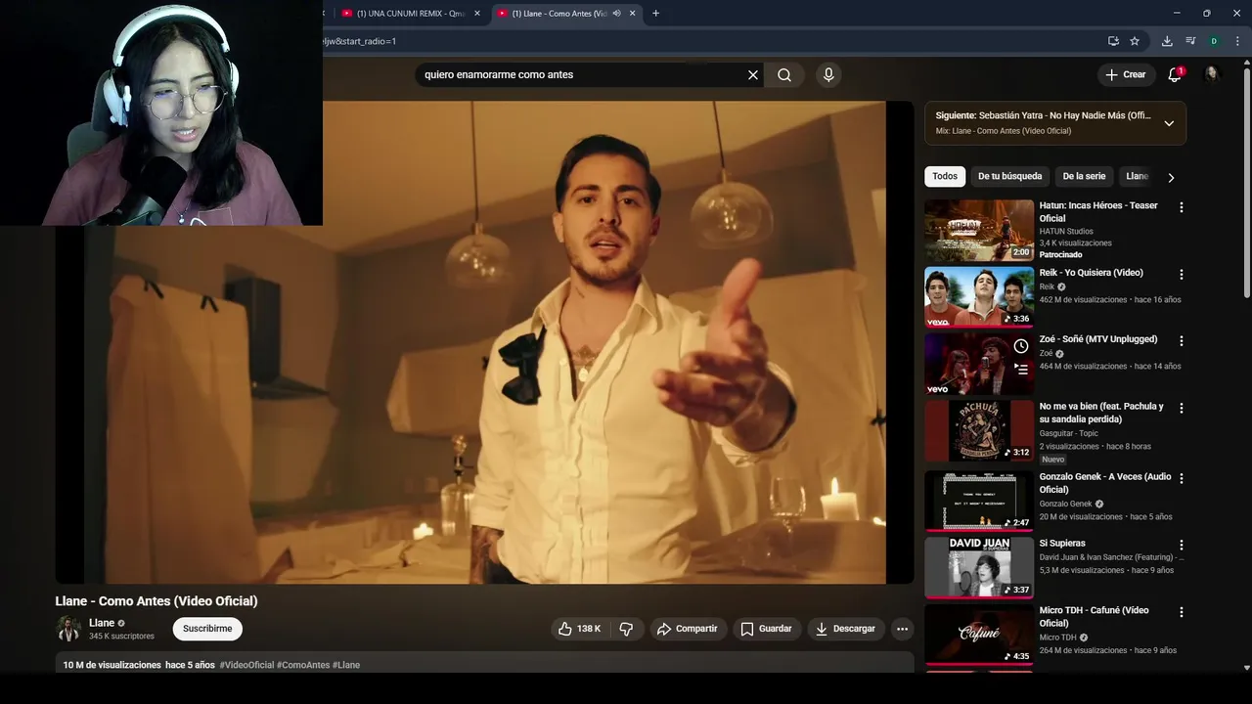Screen dimensions: 1252x704
Task: Open options for Reik - Yo Quisiera
Action: coord(1182,275)
